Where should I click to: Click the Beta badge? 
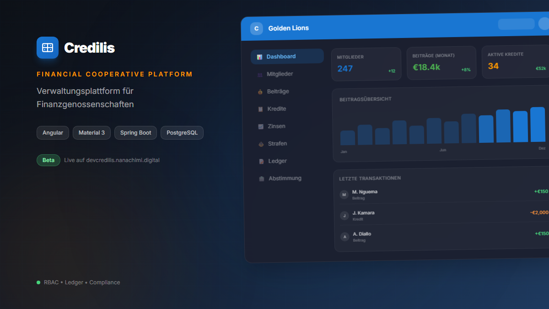48,160
